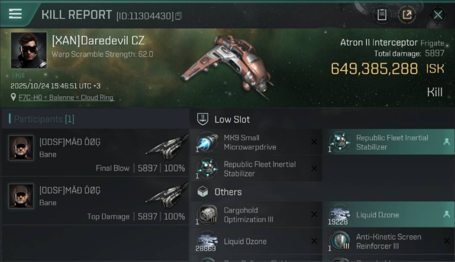455x262 pixels.
Task: Open the hamburger menu
Action: [x=15, y=14]
